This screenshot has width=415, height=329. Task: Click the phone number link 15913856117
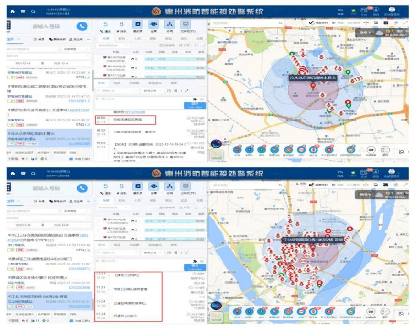(x=79, y=101)
